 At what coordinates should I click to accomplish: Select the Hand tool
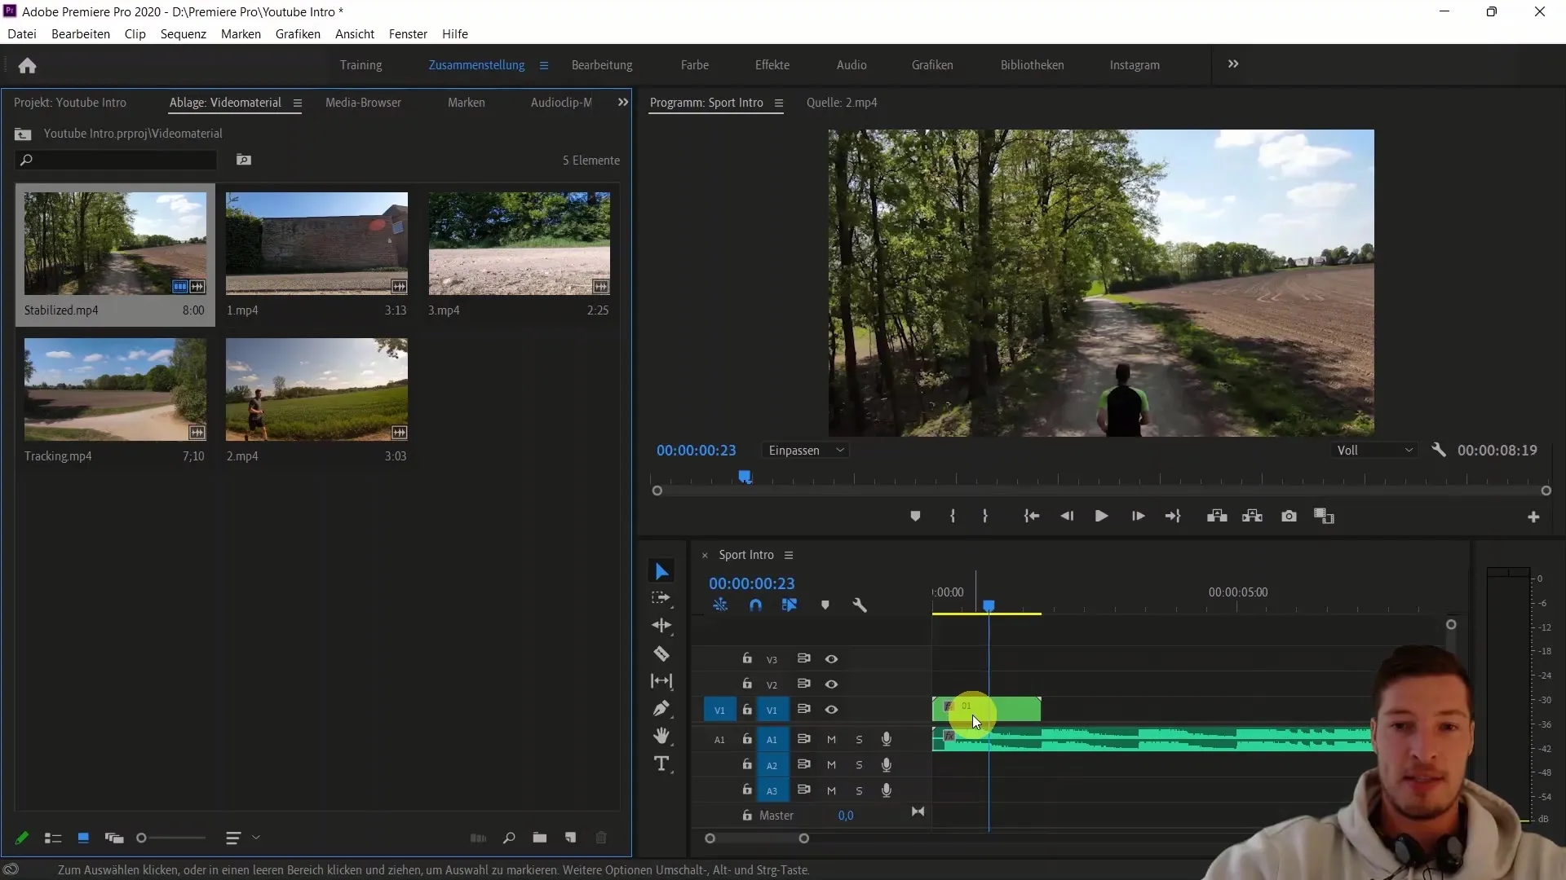[661, 736]
